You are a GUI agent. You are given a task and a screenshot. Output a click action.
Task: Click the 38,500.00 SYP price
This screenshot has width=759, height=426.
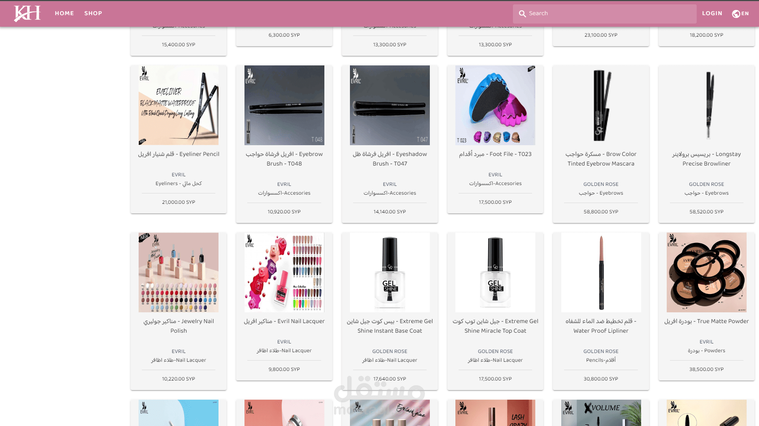tap(706, 369)
